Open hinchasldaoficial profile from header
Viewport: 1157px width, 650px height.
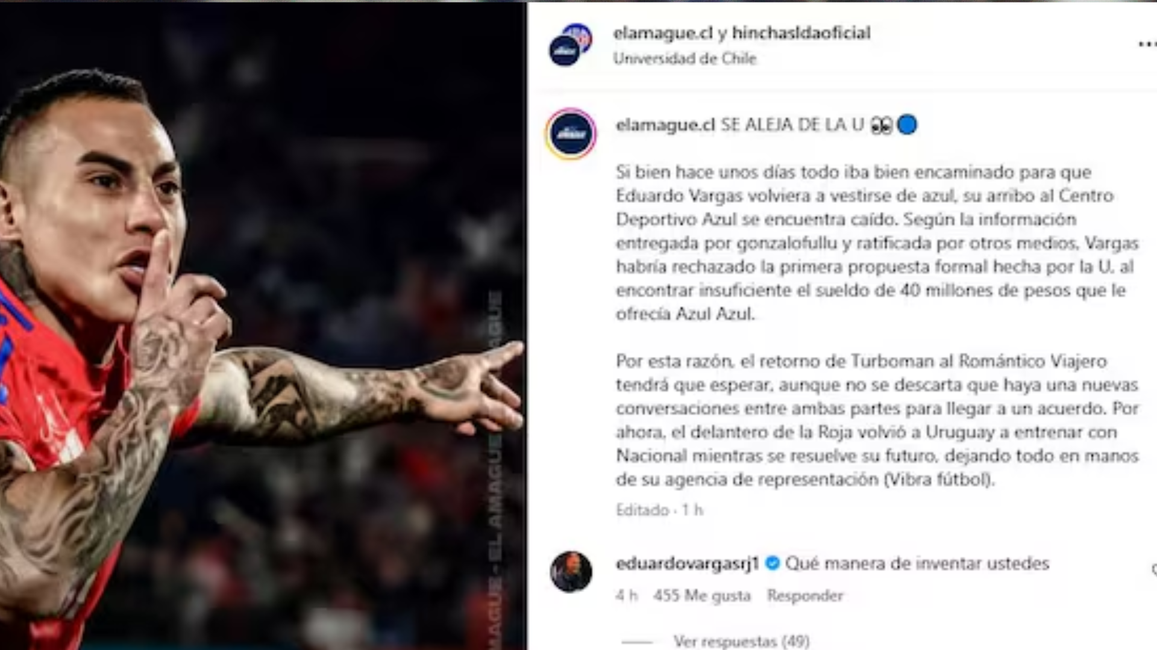(801, 32)
